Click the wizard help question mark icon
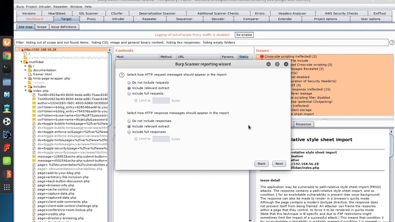 pos(122,75)
